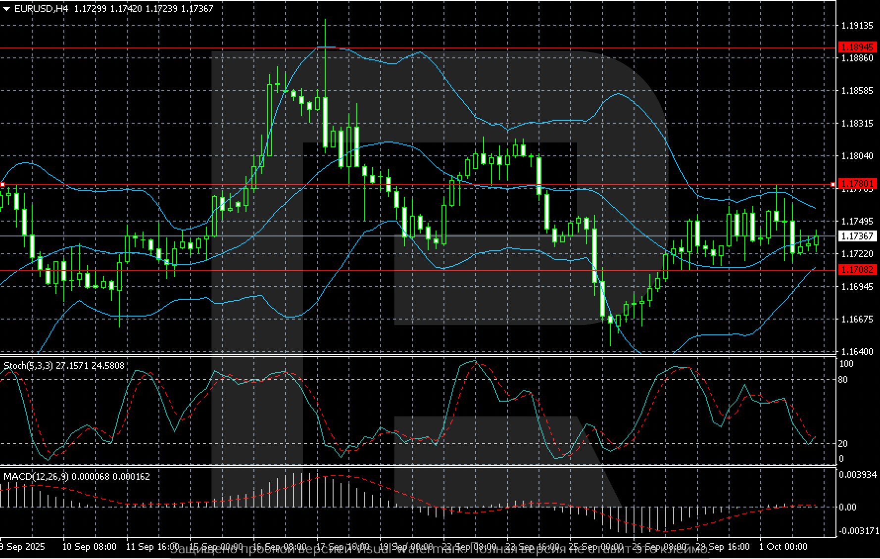Image resolution: width=880 pixels, height=559 pixels.
Task: Grab the left handle of the 1.17801 line
Action: pyautogui.click(x=2, y=185)
